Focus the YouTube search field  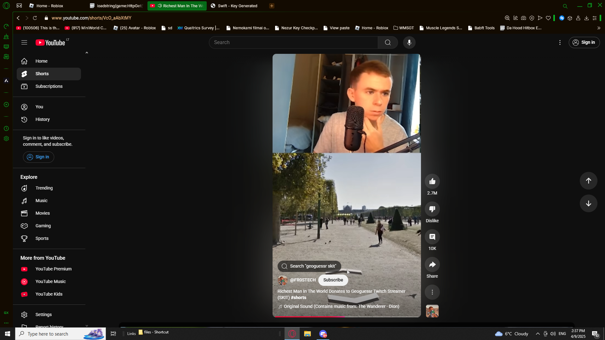pyautogui.click(x=293, y=42)
